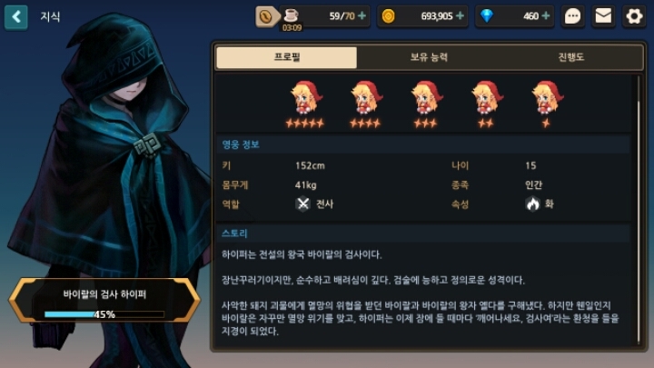The width and height of the screenshot is (654, 368).
Task: Open the 진행도 tab
Action: (571, 57)
